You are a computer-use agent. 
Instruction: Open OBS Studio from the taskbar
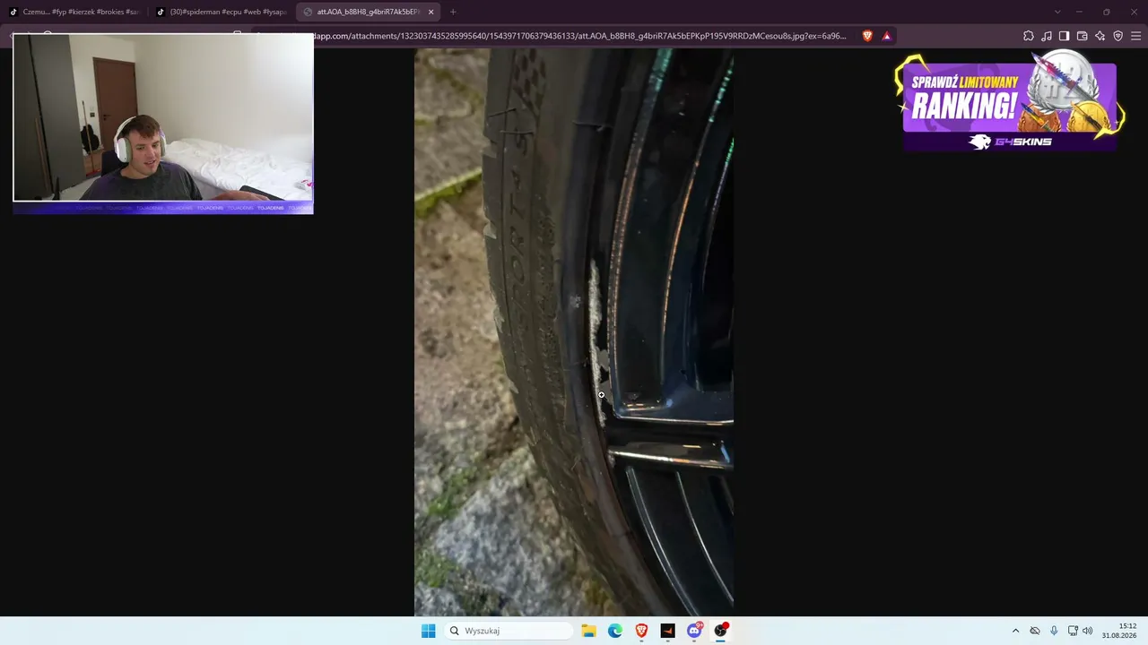(720, 631)
